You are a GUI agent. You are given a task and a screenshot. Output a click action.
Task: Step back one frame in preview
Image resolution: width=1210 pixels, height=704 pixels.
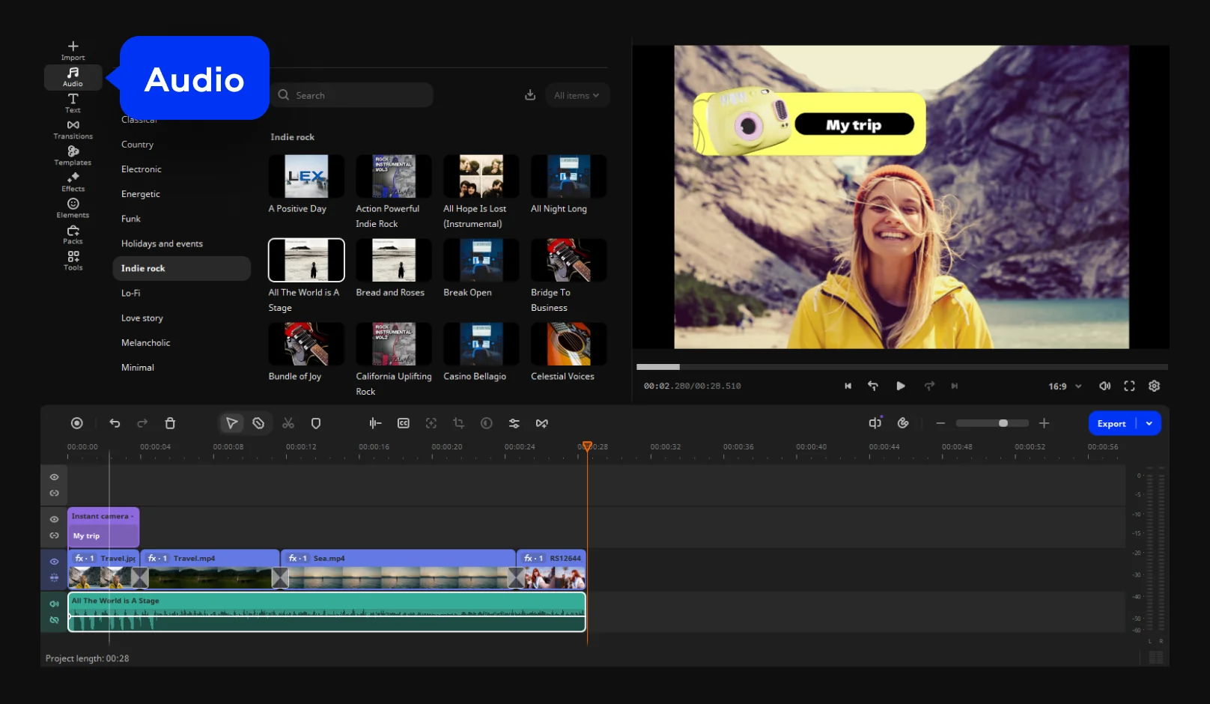click(x=873, y=386)
